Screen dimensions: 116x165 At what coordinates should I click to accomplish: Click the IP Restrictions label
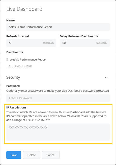(16, 107)
